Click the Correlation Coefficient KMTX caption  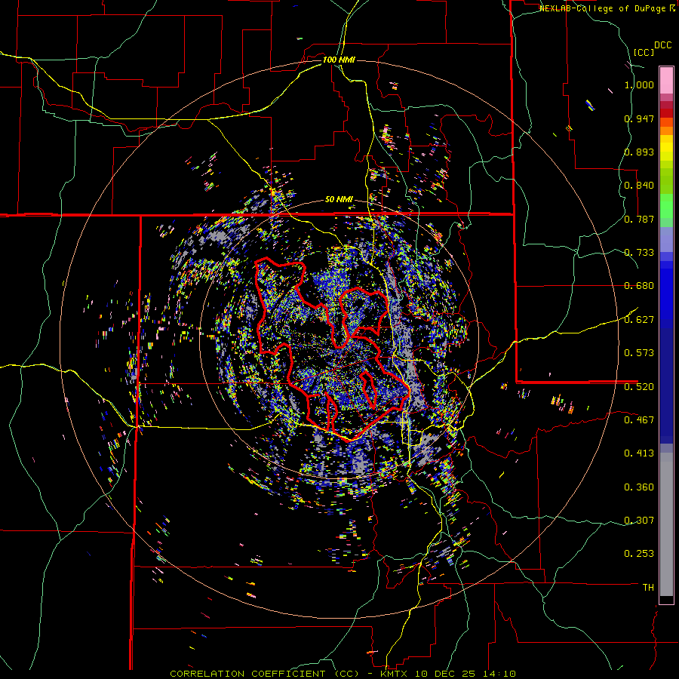(343, 674)
